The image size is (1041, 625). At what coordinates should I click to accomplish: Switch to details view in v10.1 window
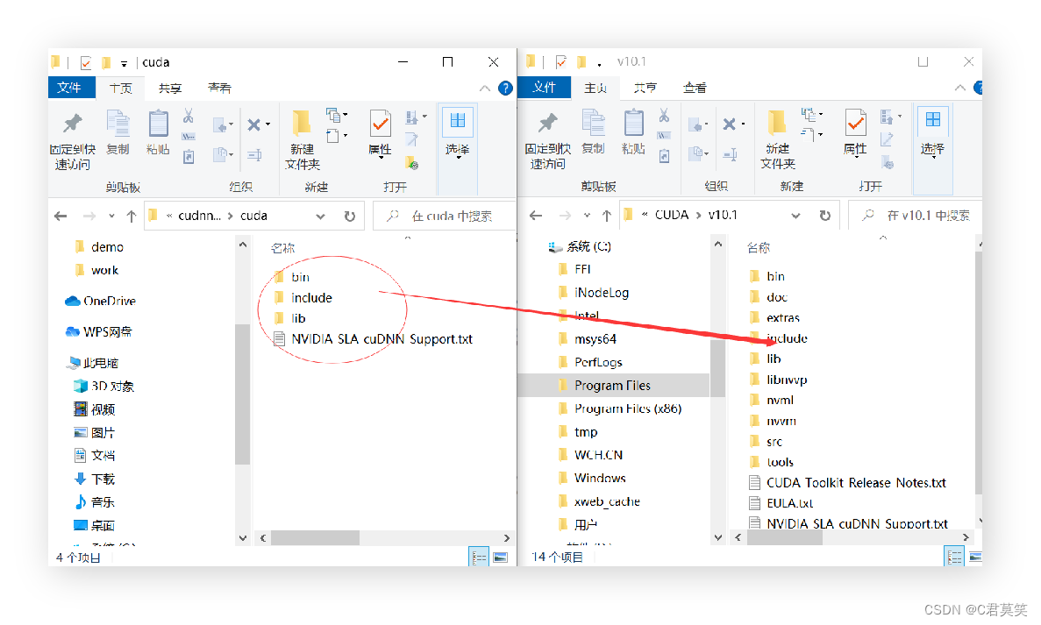954,557
